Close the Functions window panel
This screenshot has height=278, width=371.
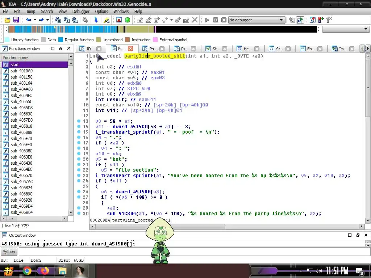tap(69, 48)
